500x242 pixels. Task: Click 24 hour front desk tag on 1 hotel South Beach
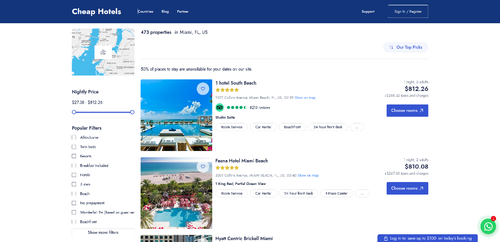[328, 127]
